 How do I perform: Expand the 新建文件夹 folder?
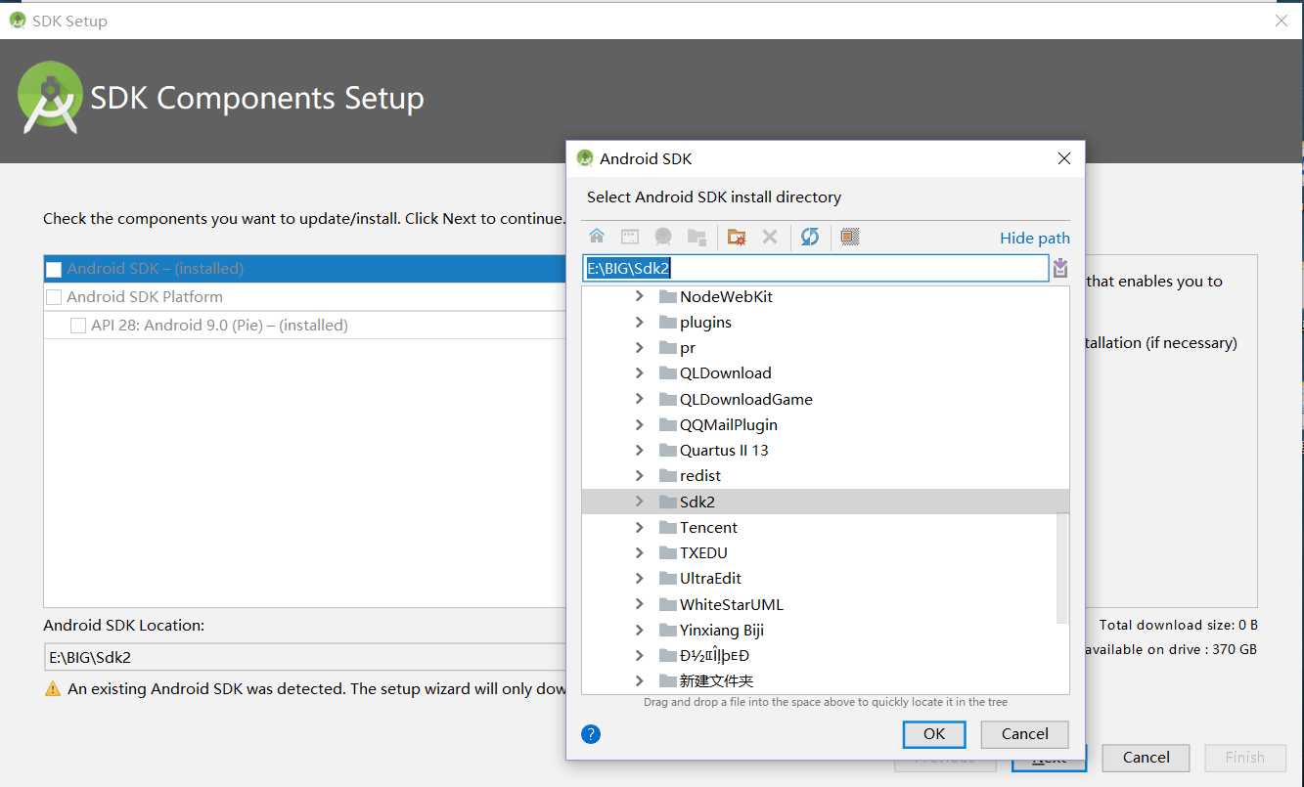(x=640, y=680)
